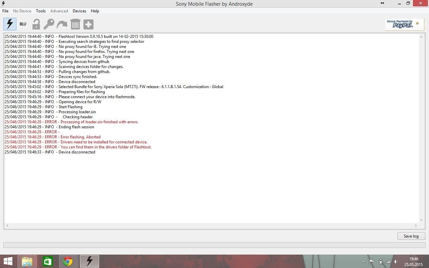Open the Advanced menu

click(59, 11)
